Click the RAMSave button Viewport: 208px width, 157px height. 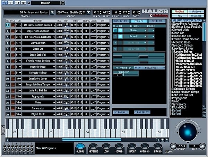click(x=196, y=11)
